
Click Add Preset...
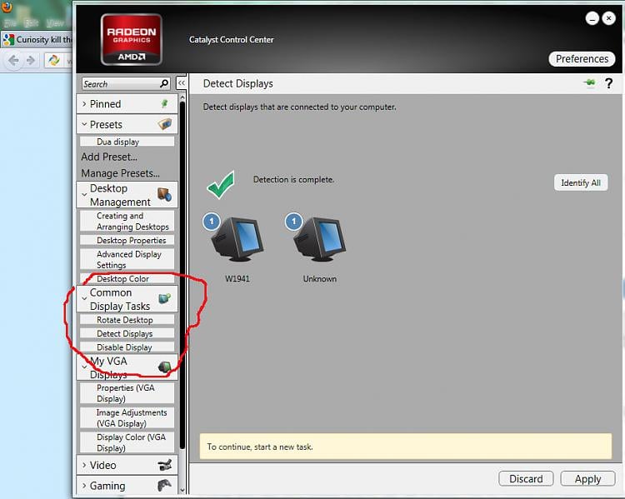(109, 157)
